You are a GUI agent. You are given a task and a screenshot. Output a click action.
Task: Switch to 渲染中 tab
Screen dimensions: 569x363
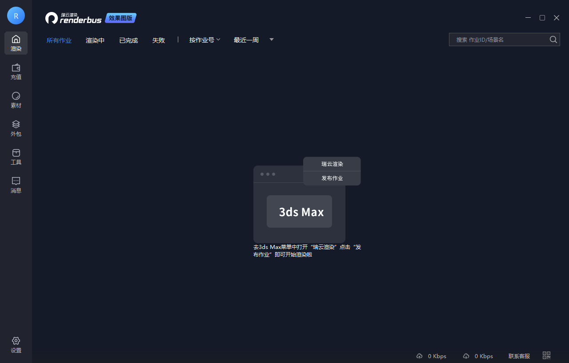tap(95, 40)
